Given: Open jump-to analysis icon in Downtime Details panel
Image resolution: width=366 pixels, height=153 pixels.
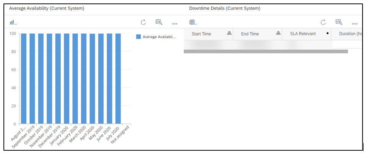Looking at the screenshot, I should (339, 22).
